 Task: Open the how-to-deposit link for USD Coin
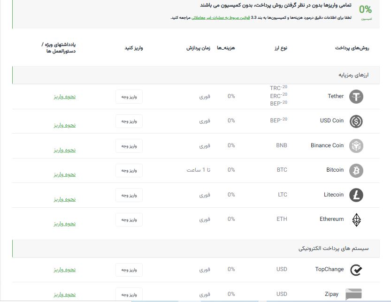(x=65, y=125)
